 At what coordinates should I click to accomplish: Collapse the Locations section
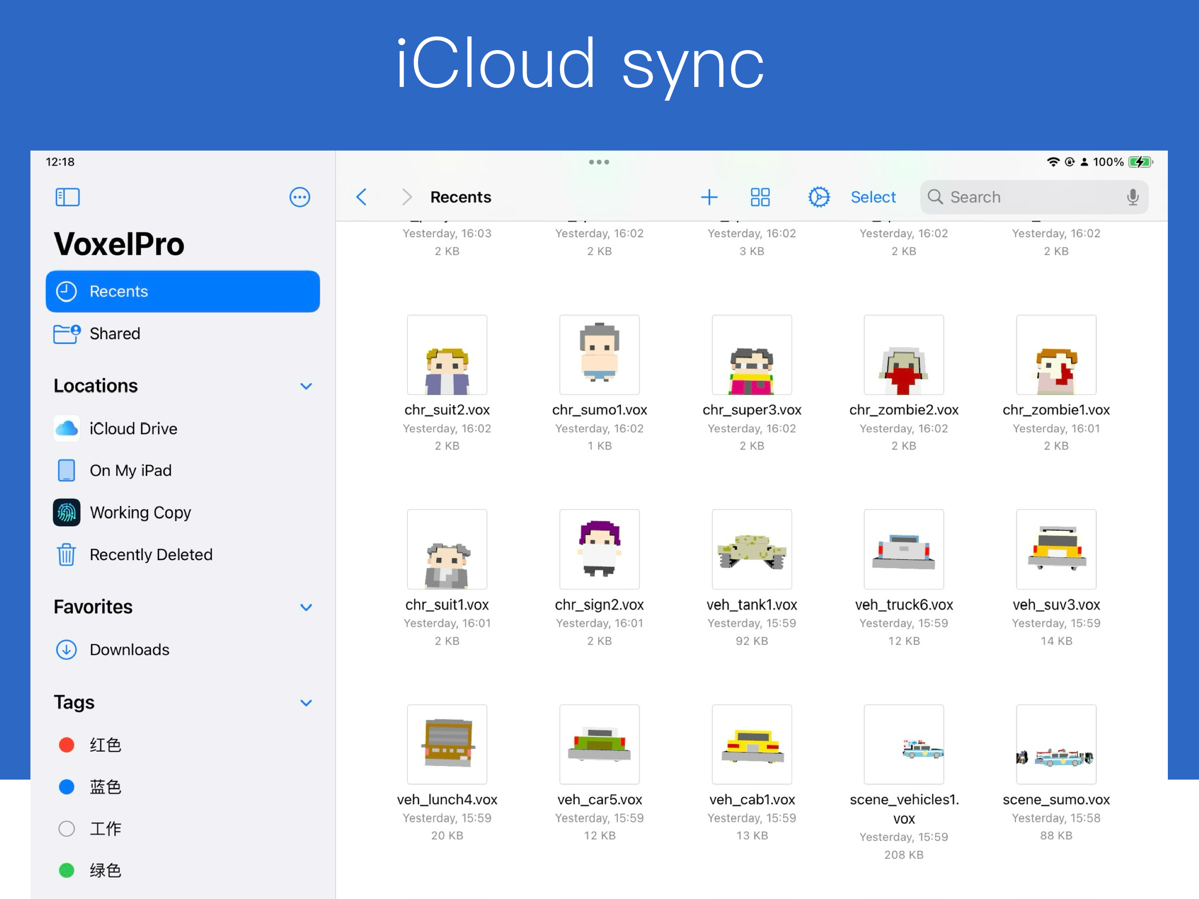[306, 386]
